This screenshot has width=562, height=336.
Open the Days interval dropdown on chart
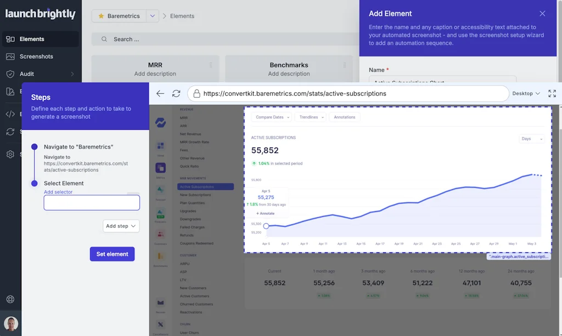pyautogui.click(x=531, y=139)
